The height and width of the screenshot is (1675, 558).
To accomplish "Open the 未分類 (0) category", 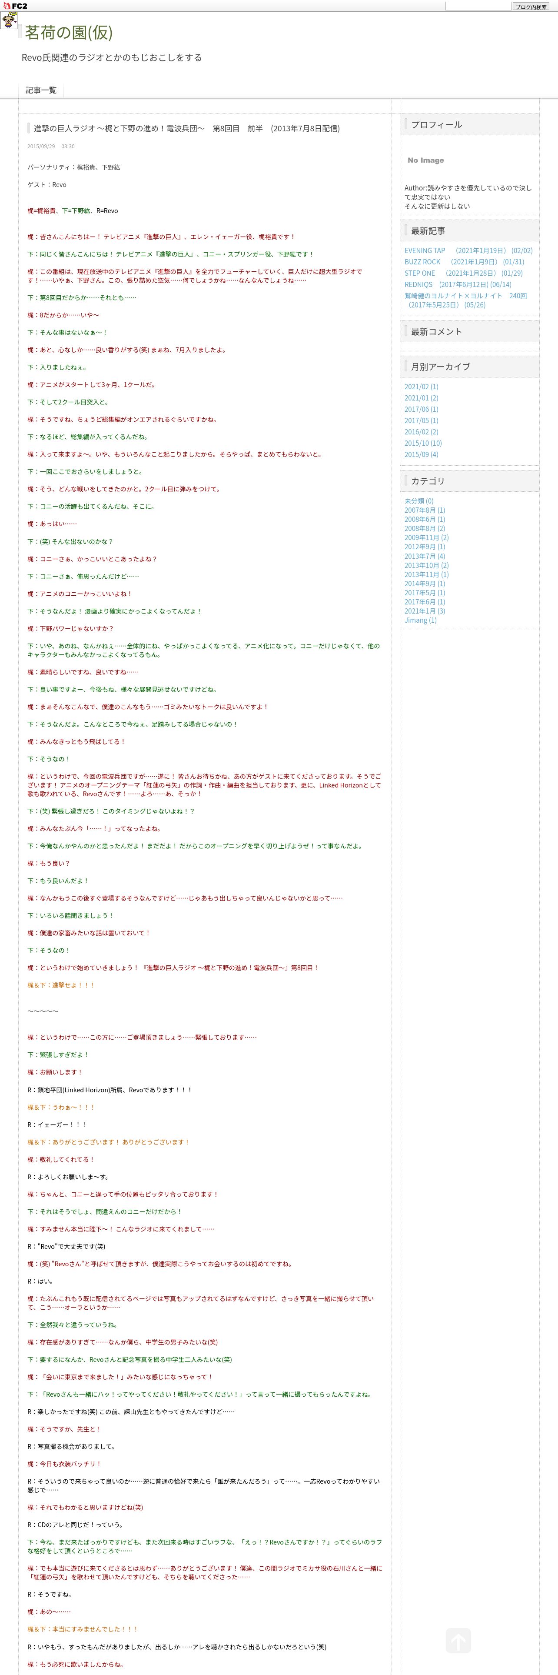I will (x=419, y=500).
